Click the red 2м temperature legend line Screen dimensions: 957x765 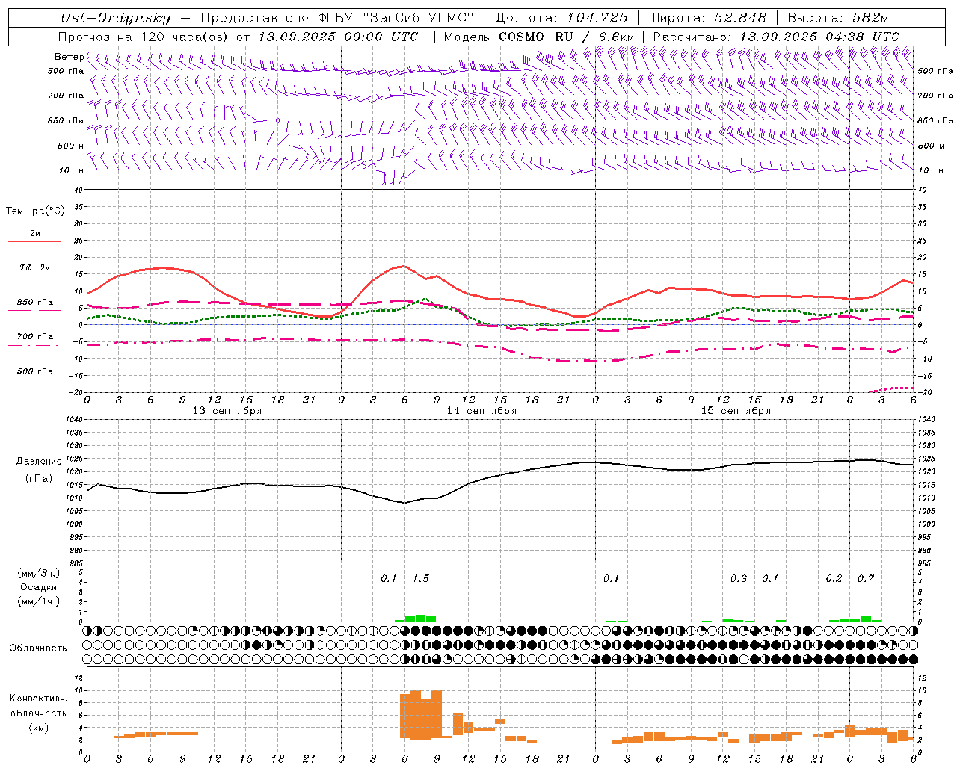(34, 242)
